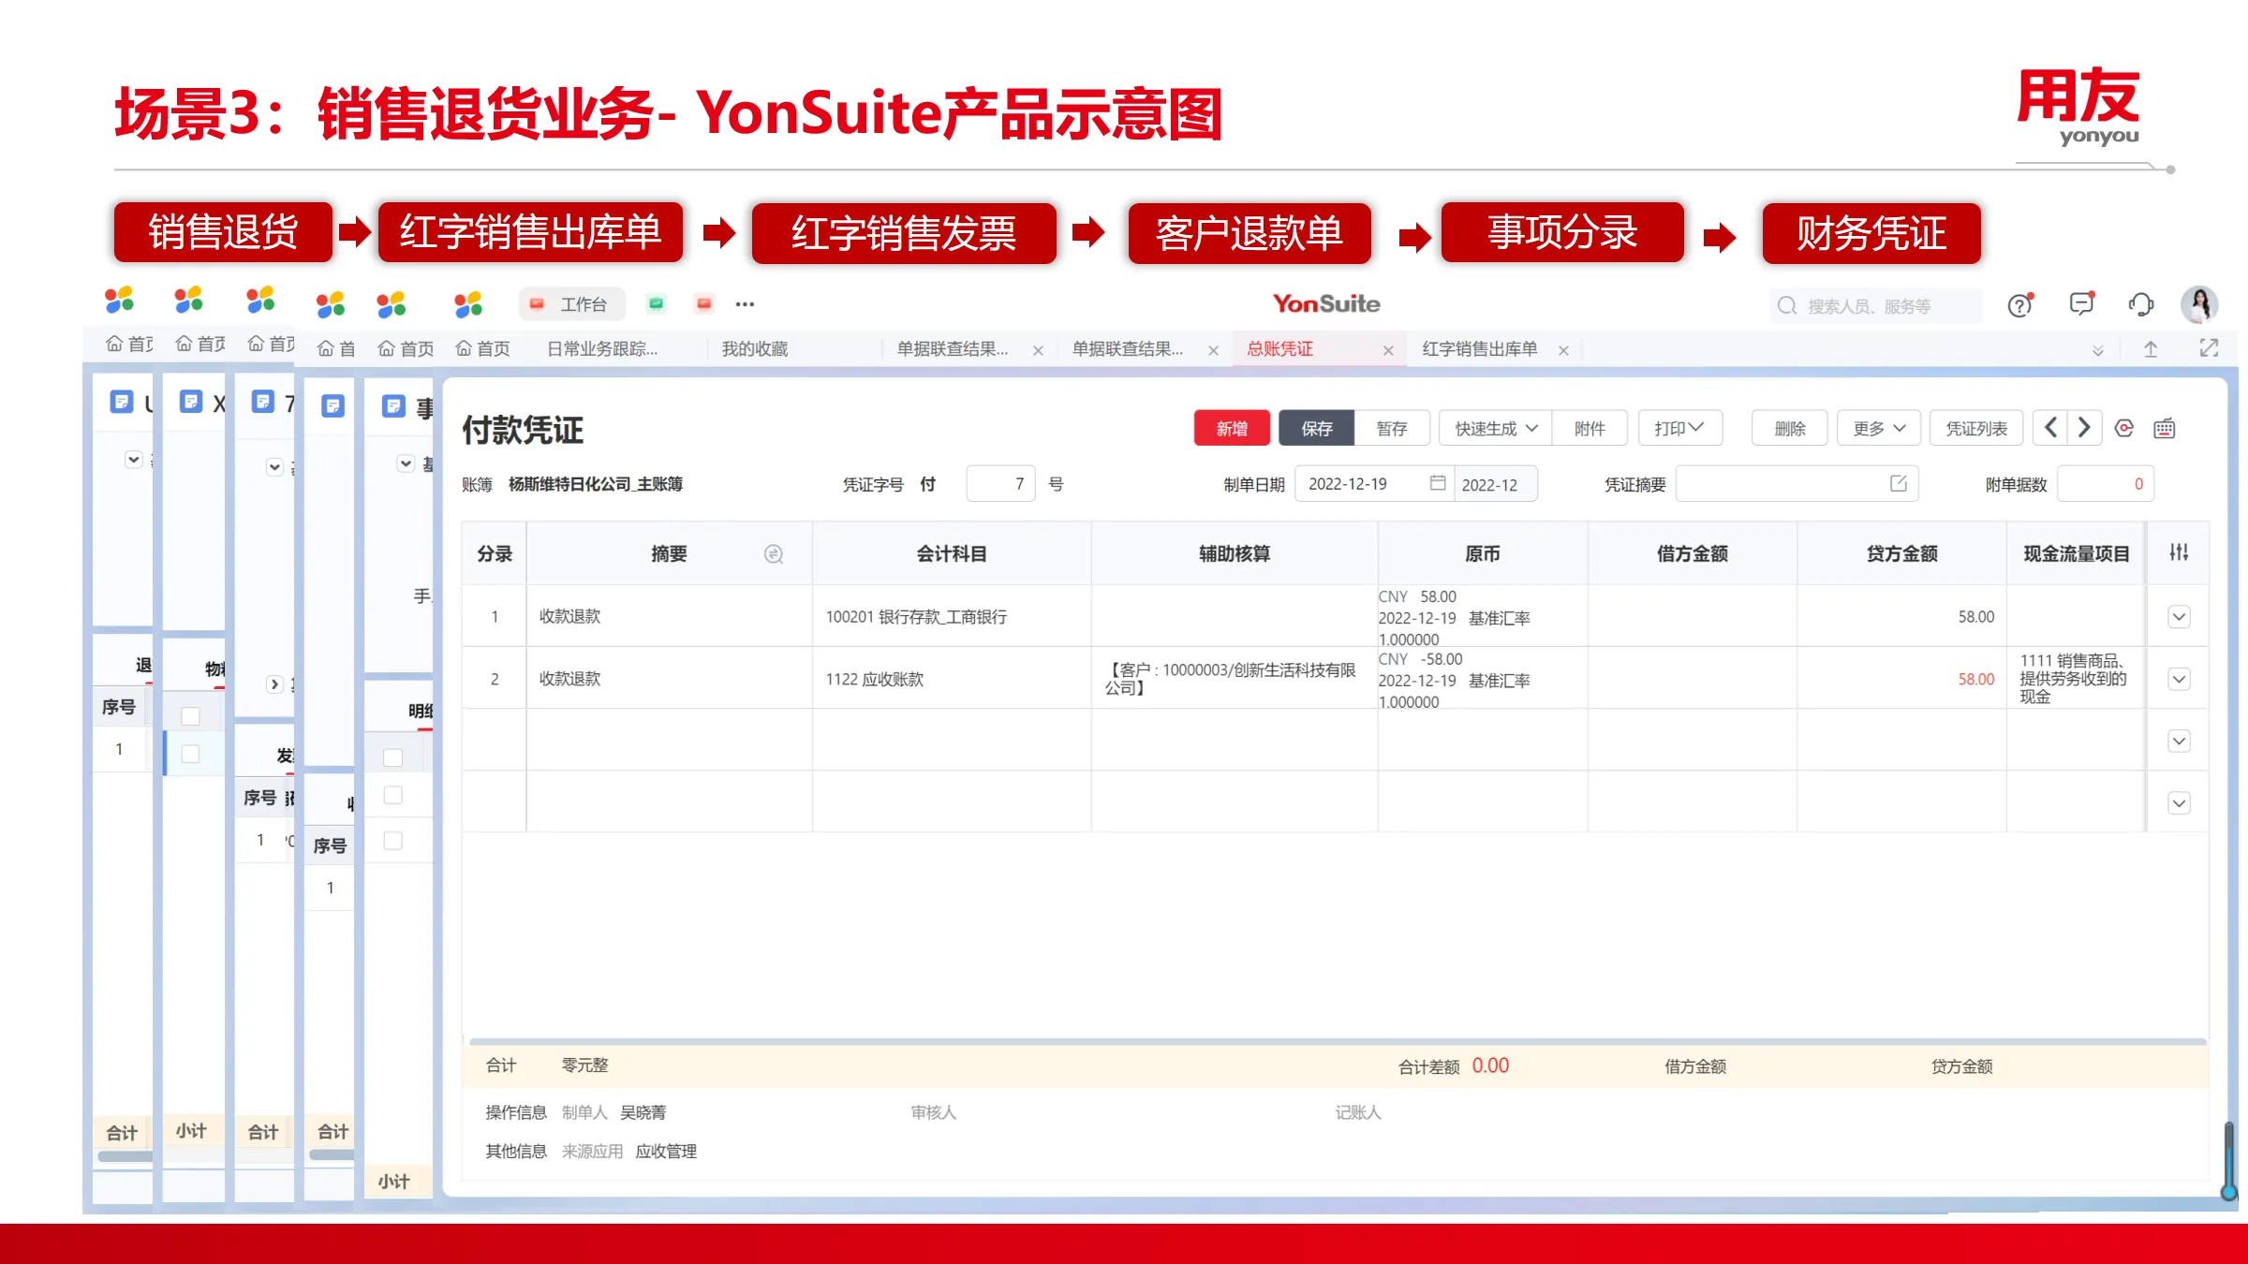This screenshot has height=1264, width=2248.
Task: Expand row 1 收款退款 银行存款 dropdown arrow
Action: 2179,617
